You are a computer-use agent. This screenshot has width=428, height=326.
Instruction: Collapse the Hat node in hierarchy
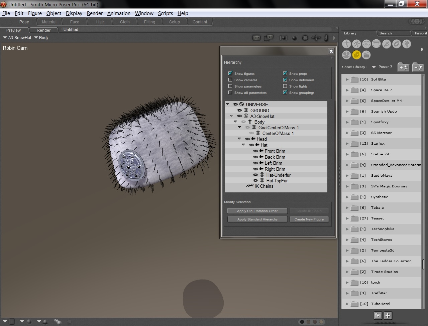(x=243, y=145)
